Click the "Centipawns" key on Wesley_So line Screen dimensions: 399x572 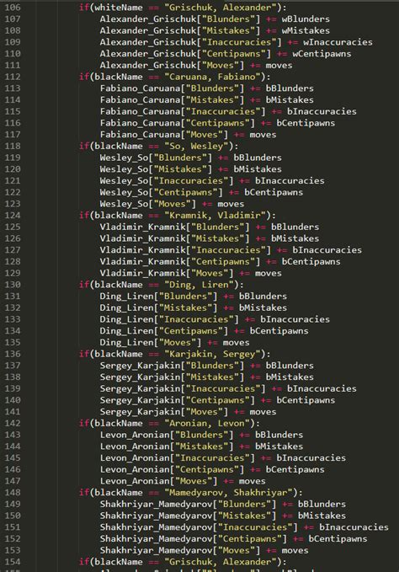pos(188,192)
